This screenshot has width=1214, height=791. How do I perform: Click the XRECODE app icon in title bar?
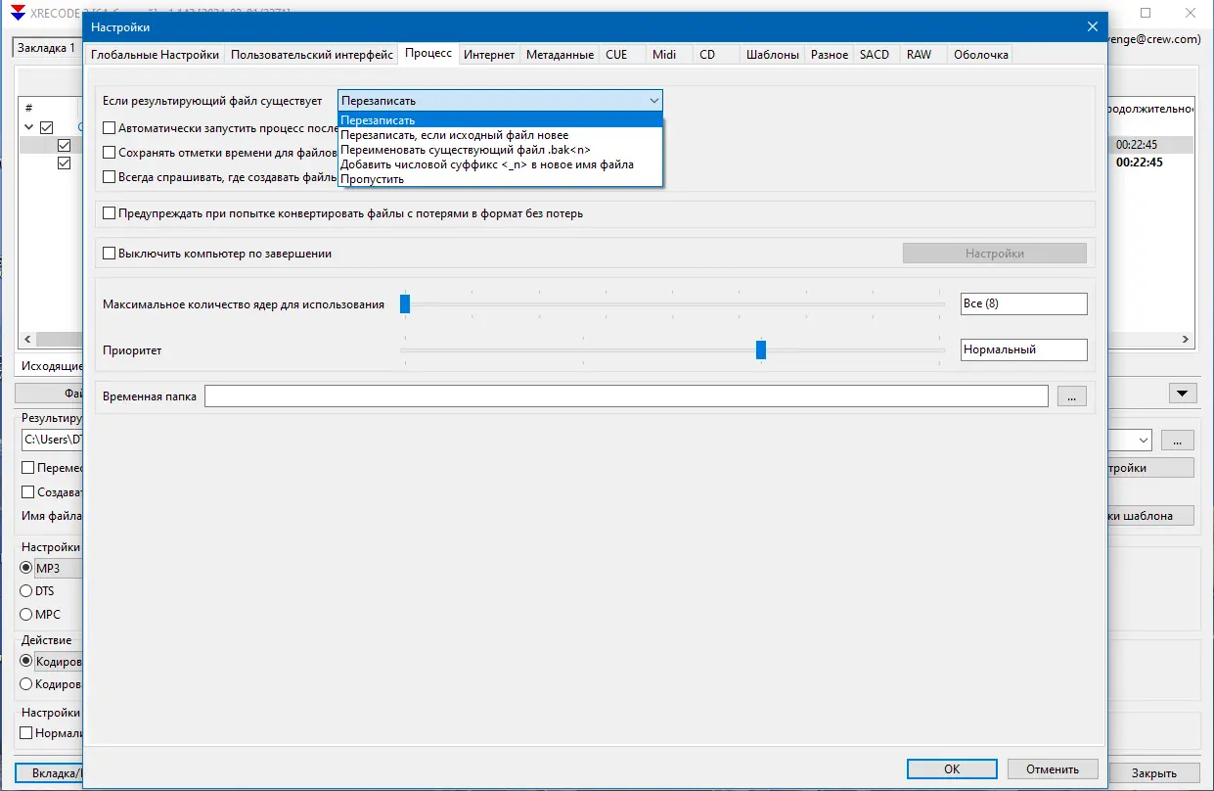pos(17,13)
